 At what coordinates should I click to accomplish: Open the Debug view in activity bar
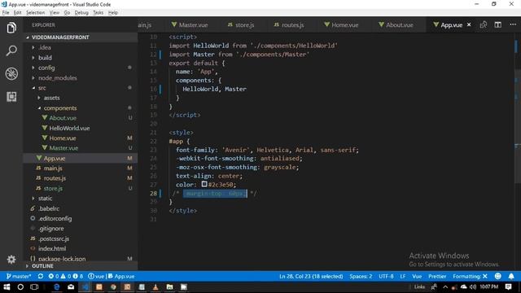coord(11,73)
